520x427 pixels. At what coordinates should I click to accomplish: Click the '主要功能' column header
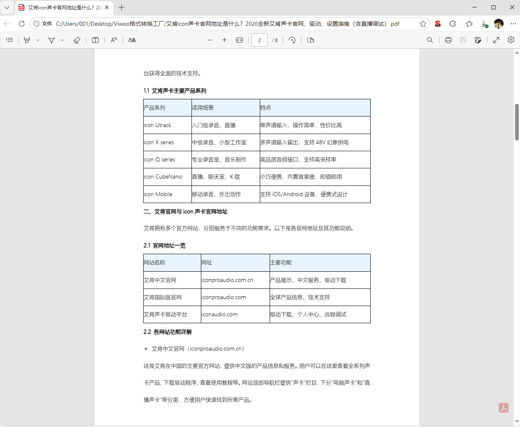(320, 262)
